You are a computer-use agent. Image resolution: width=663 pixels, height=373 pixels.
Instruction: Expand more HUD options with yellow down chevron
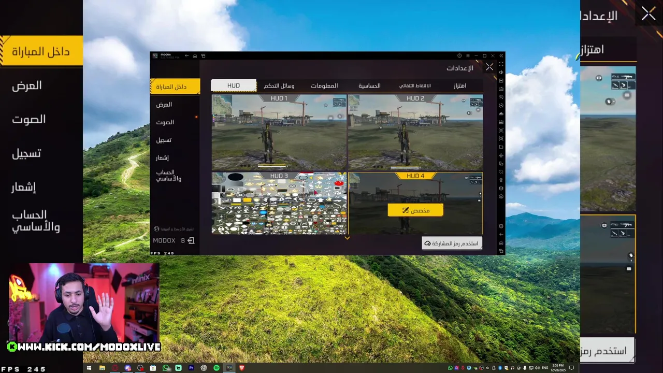(x=347, y=238)
